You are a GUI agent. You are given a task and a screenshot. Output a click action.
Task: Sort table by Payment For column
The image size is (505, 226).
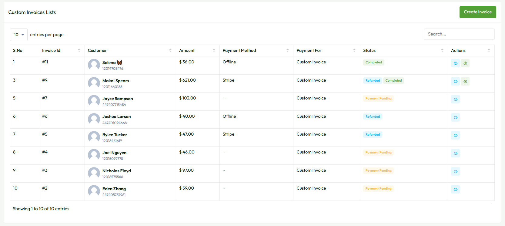point(326,50)
